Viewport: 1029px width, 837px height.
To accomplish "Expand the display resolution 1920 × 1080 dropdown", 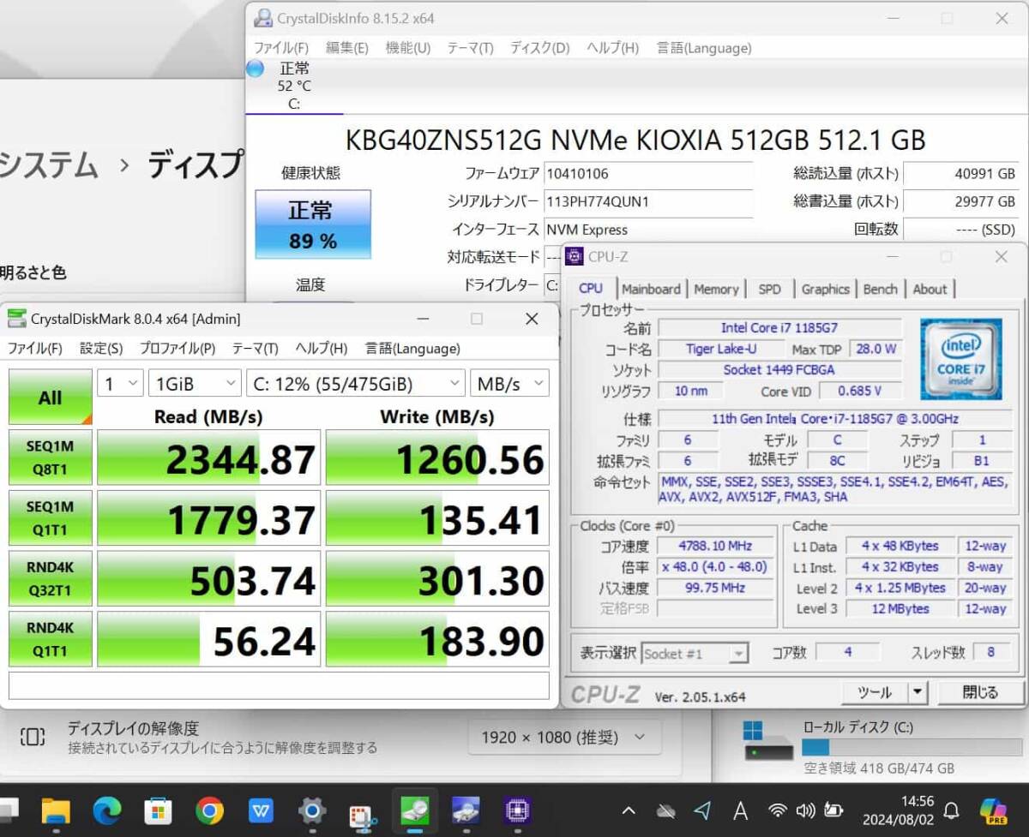I will click(x=564, y=737).
